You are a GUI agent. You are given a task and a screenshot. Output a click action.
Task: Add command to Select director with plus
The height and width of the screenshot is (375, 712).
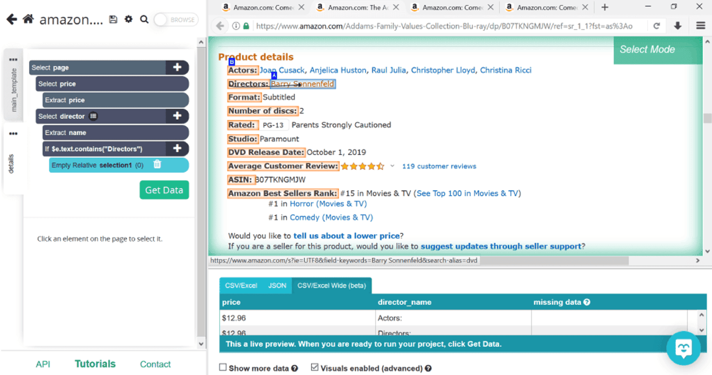click(x=177, y=116)
